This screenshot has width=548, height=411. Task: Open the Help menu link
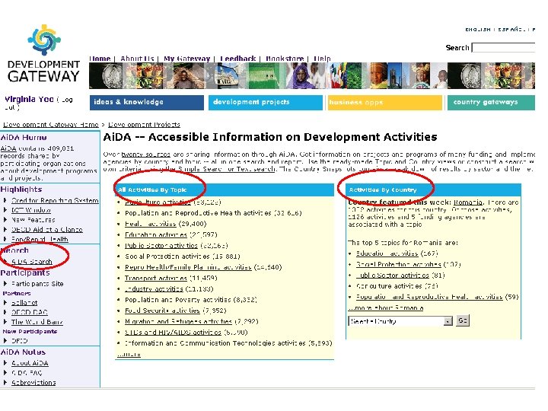322,59
